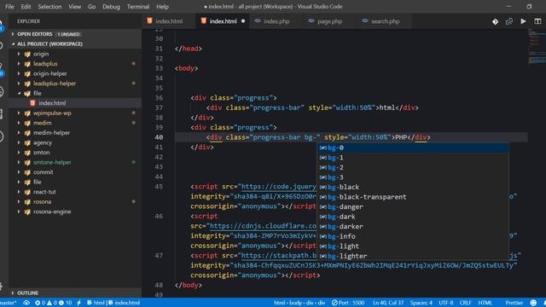The width and height of the screenshot is (546, 307).
Task: Change encoding via UTF-8 status item
Action: click(x=445, y=303)
